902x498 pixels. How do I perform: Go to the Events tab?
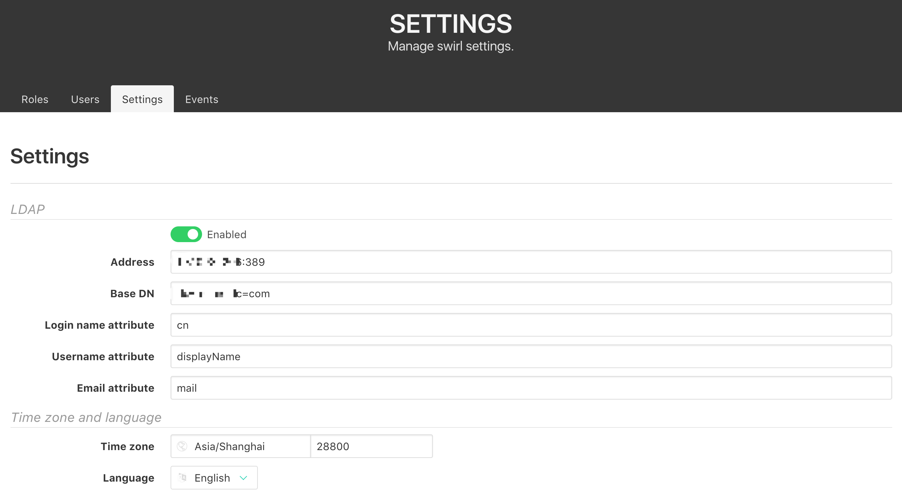(201, 99)
